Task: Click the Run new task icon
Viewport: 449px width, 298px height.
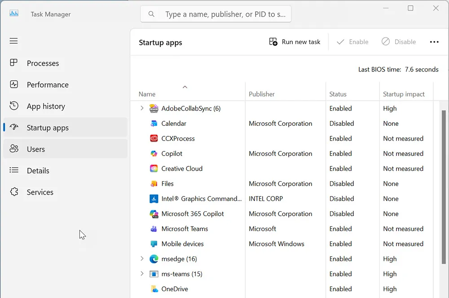Action: pyautogui.click(x=273, y=41)
